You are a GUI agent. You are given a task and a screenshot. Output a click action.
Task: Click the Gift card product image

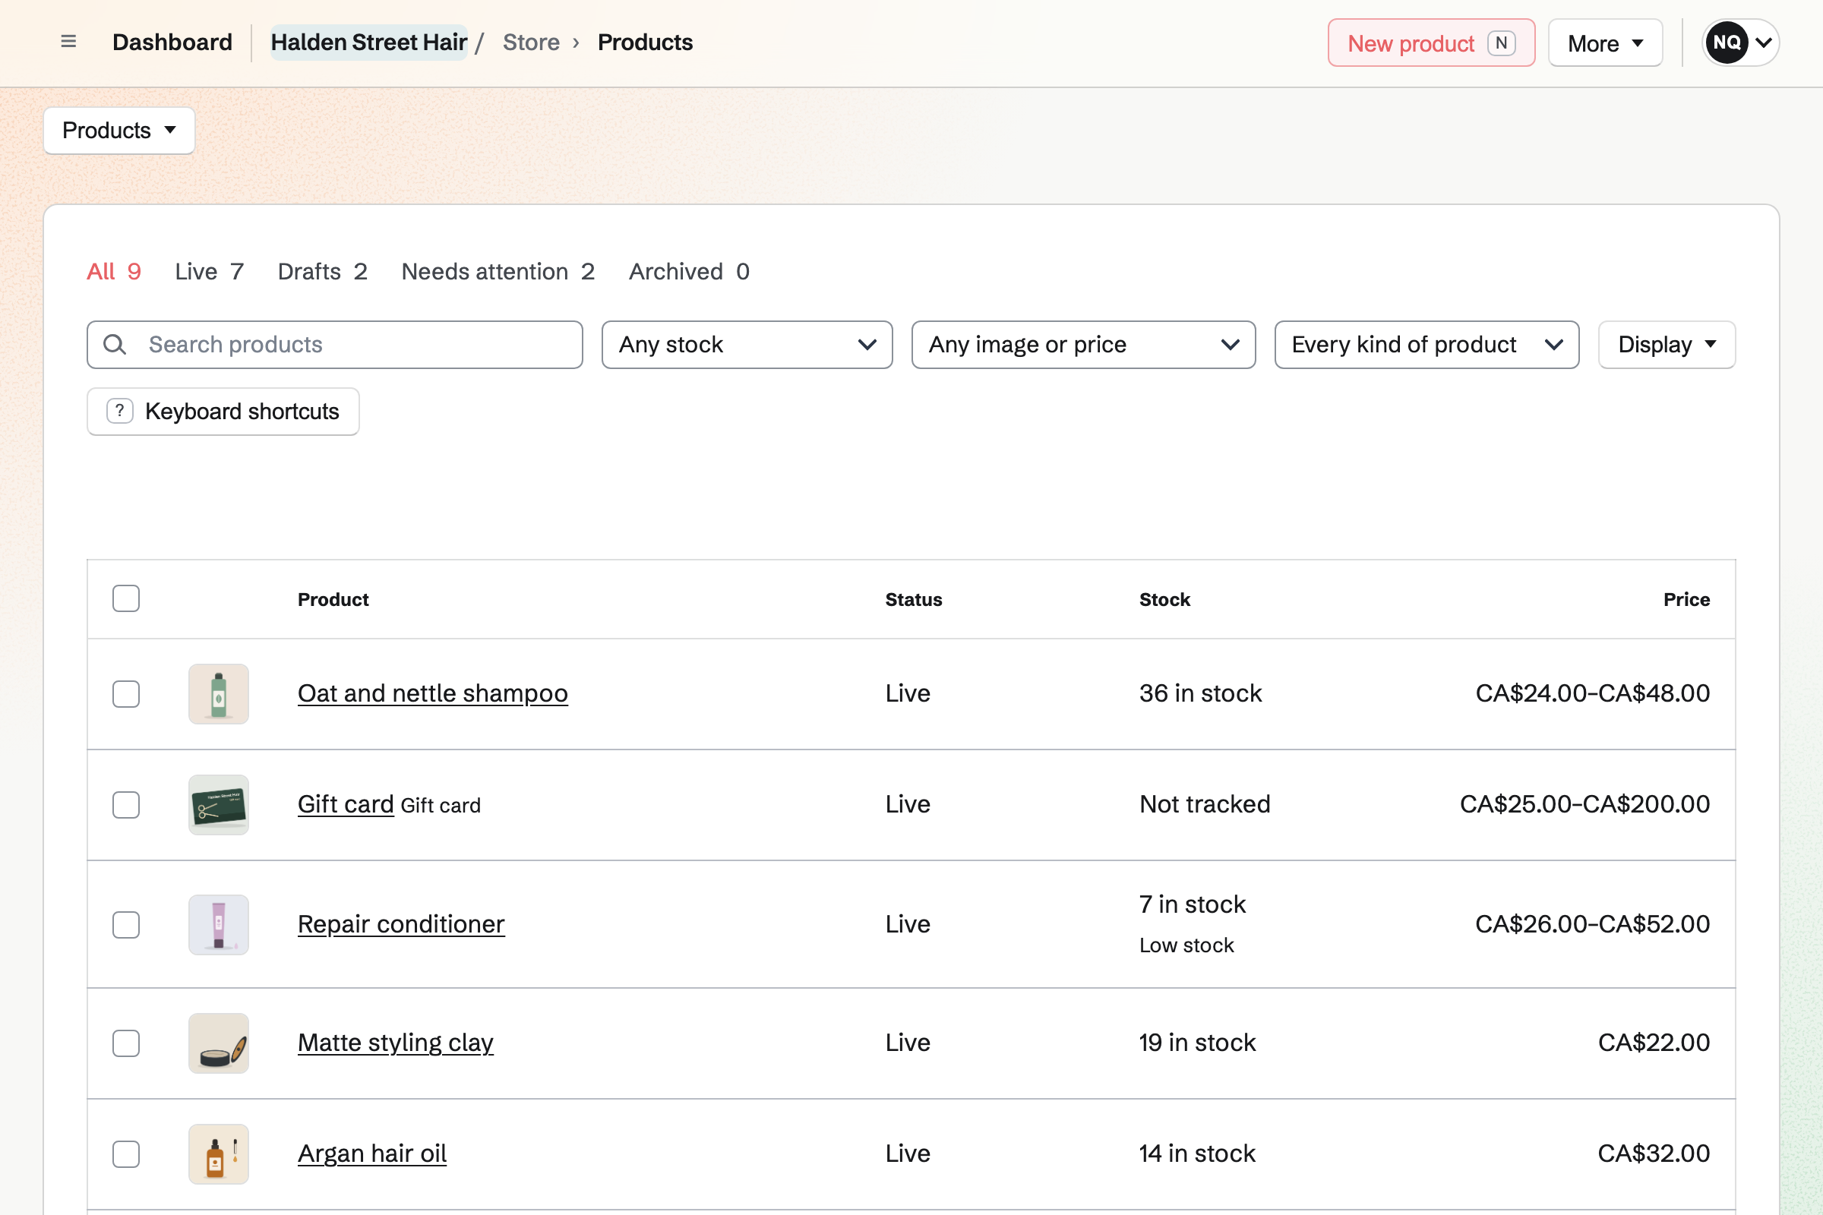pyautogui.click(x=219, y=804)
